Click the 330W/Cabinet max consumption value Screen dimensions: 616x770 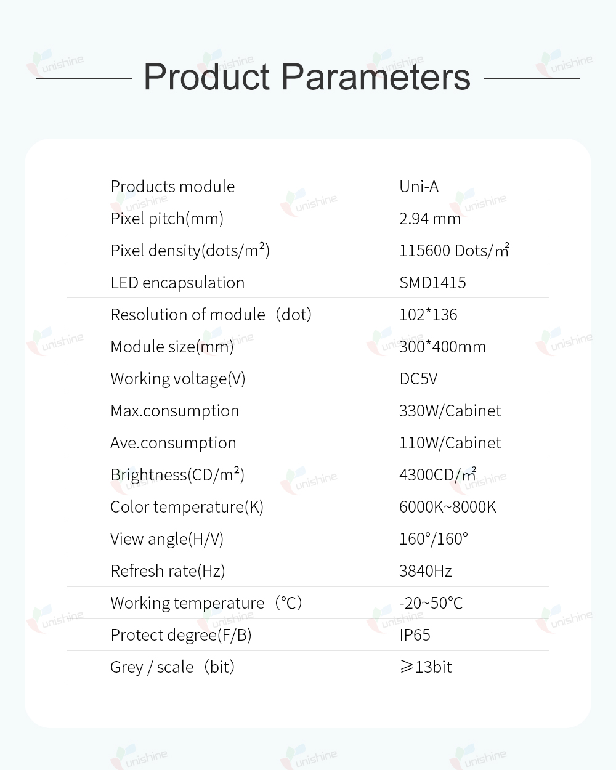tap(450, 410)
